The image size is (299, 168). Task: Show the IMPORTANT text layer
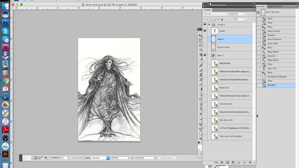[205, 63]
